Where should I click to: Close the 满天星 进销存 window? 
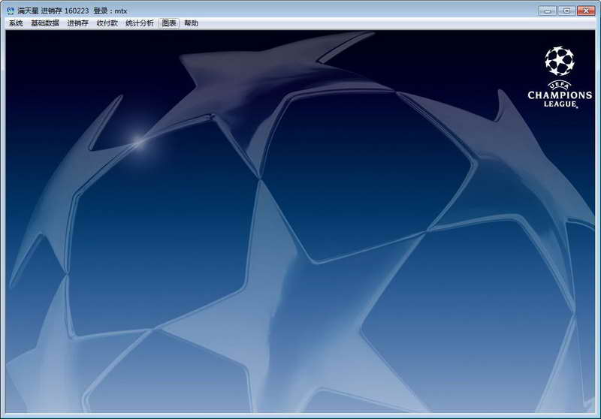point(586,11)
